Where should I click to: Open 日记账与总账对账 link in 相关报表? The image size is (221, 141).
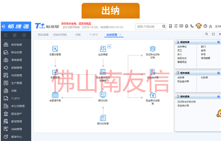pyautogui.click(x=187, y=102)
